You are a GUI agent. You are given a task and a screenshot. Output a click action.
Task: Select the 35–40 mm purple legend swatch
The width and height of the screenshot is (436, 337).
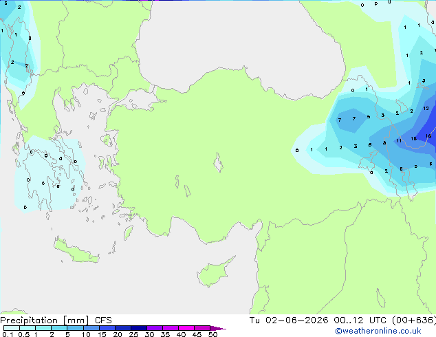pyautogui.click(x=170, y=328)
